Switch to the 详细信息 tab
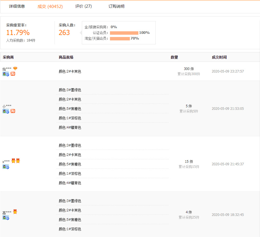The height and width of the screenshot is (237, 260). coord(16,6)
